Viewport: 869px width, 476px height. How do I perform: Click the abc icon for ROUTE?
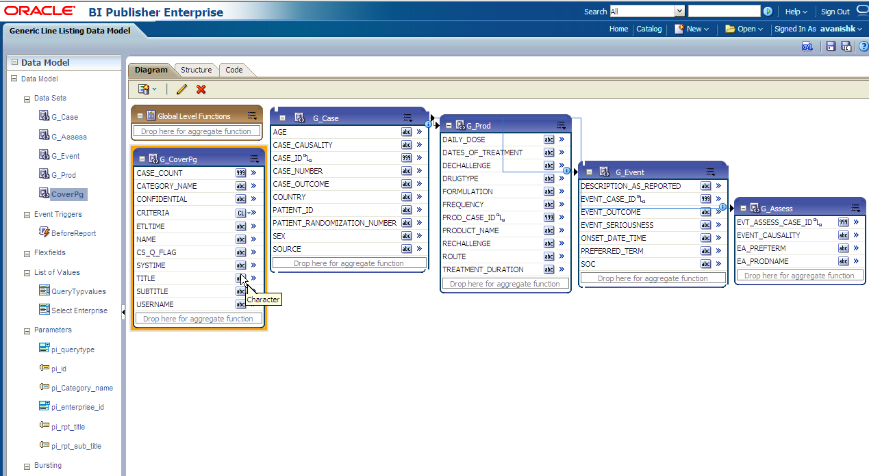(x=549, y=256)
